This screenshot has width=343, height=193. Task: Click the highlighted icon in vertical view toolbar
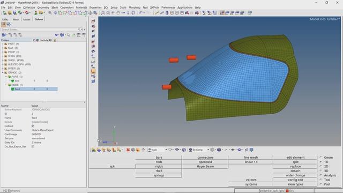click(93, 71)
